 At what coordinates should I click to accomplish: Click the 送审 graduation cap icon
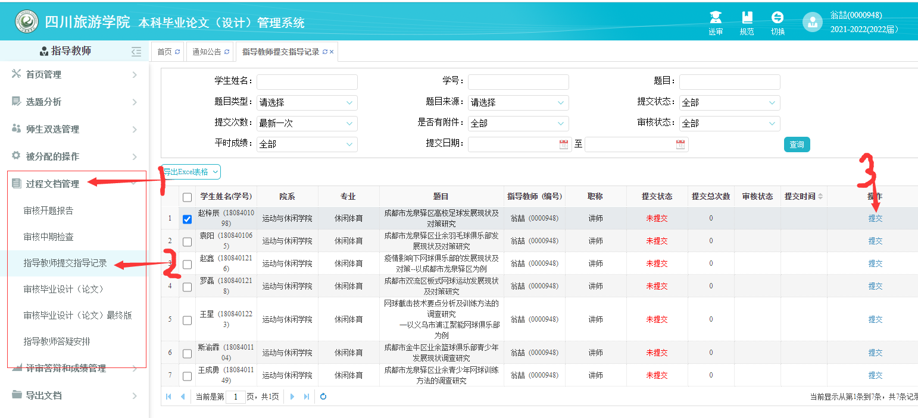716,18
